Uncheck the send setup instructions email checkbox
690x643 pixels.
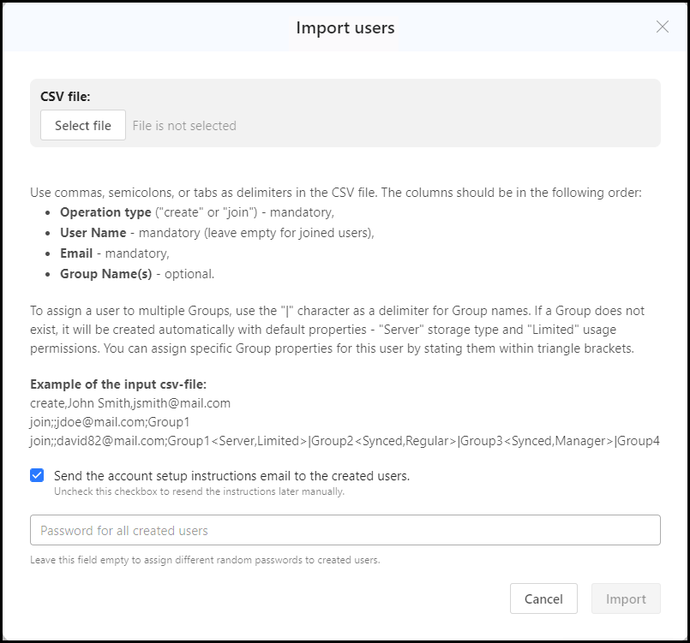(37, 474)
